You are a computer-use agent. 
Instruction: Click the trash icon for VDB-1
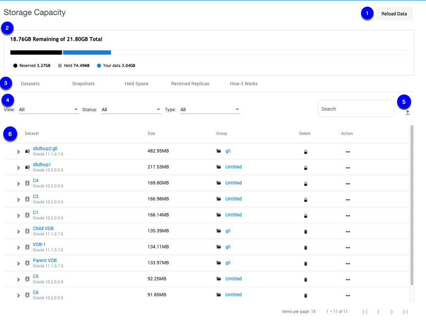click(306, 247)
